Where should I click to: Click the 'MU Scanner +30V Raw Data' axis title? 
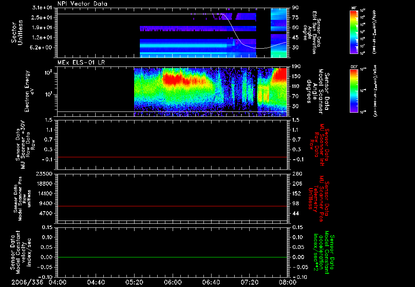click(25, 145)
